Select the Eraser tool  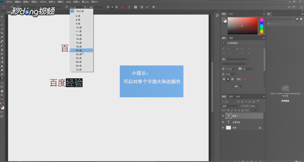[x=2, y=58]
